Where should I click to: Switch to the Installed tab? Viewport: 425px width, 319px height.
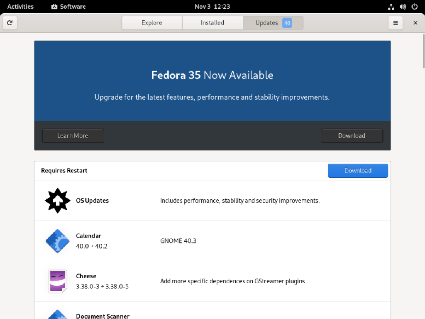212,23
